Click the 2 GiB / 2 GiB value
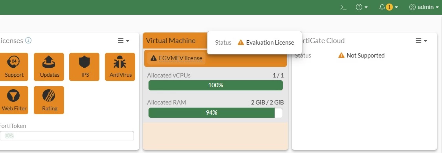The image size is (442, 153). pos(268,103)
